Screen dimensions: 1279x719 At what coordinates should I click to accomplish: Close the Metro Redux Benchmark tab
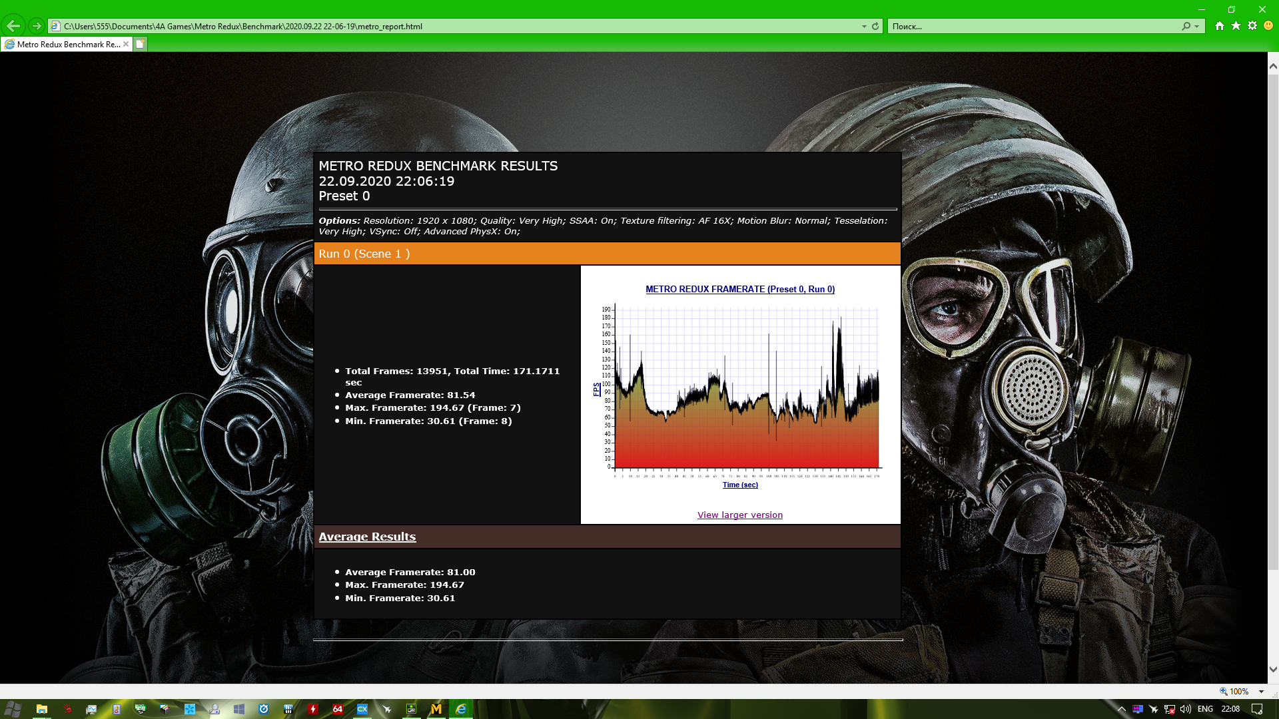126,44
